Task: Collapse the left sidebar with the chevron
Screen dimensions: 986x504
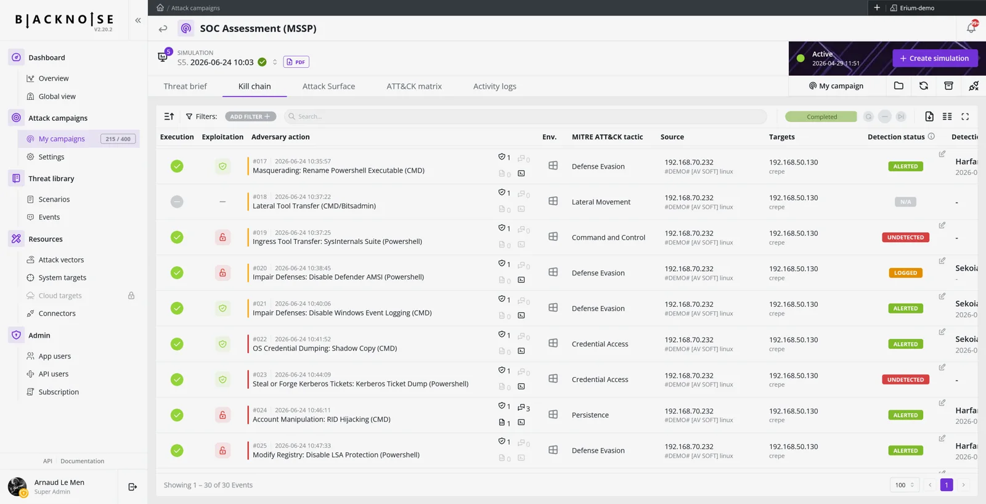Action: coord(138,20)
